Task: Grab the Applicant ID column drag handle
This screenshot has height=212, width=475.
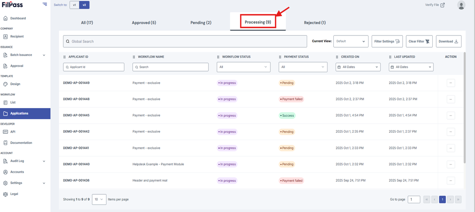Action: [x=65, y=57]
